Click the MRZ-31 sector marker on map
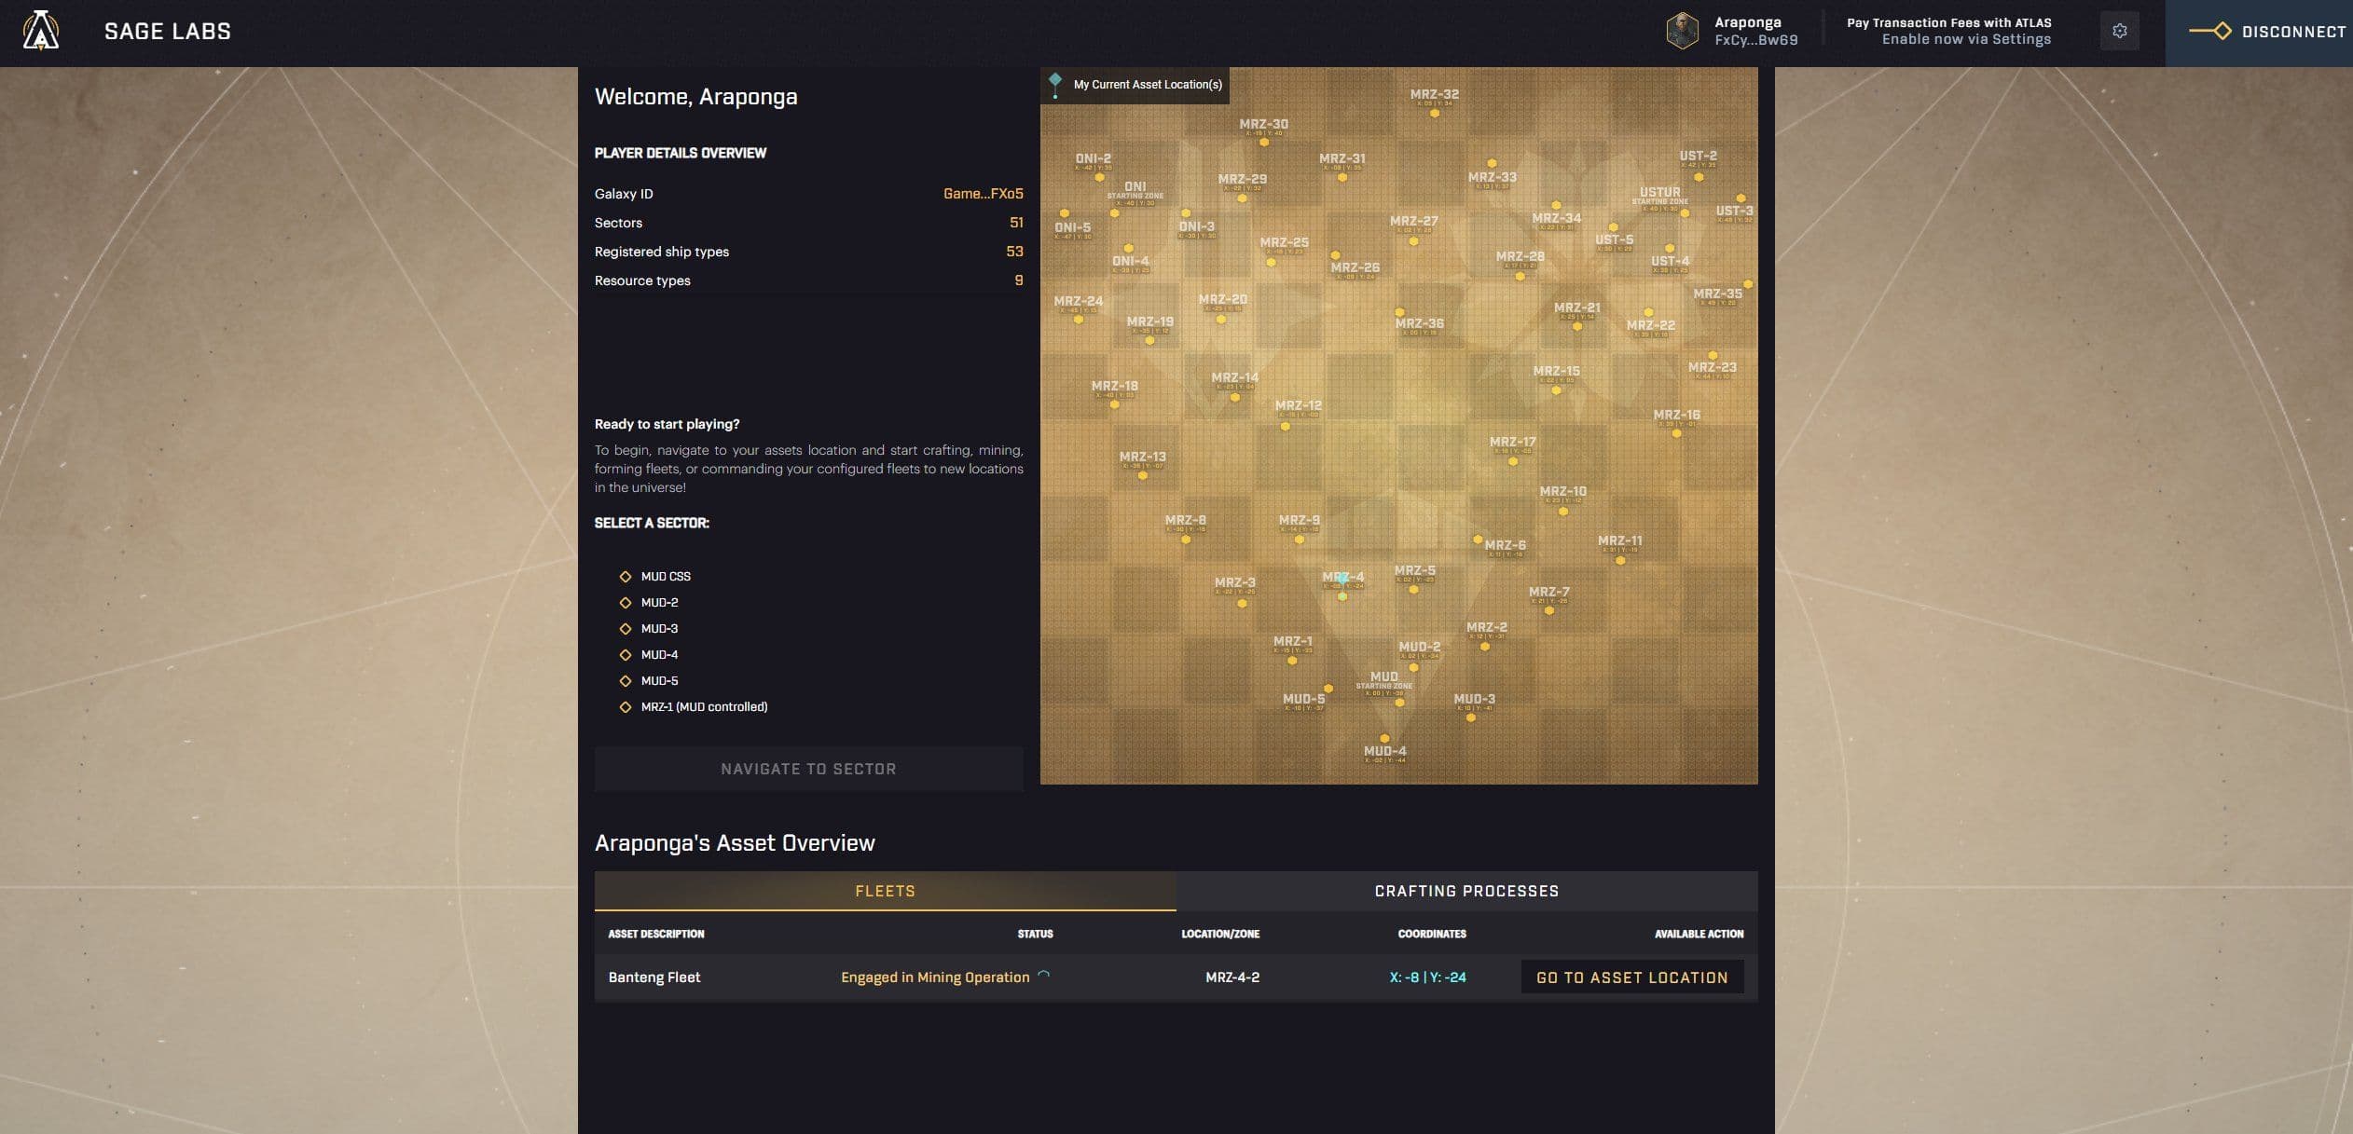 tap(1342, 177)
